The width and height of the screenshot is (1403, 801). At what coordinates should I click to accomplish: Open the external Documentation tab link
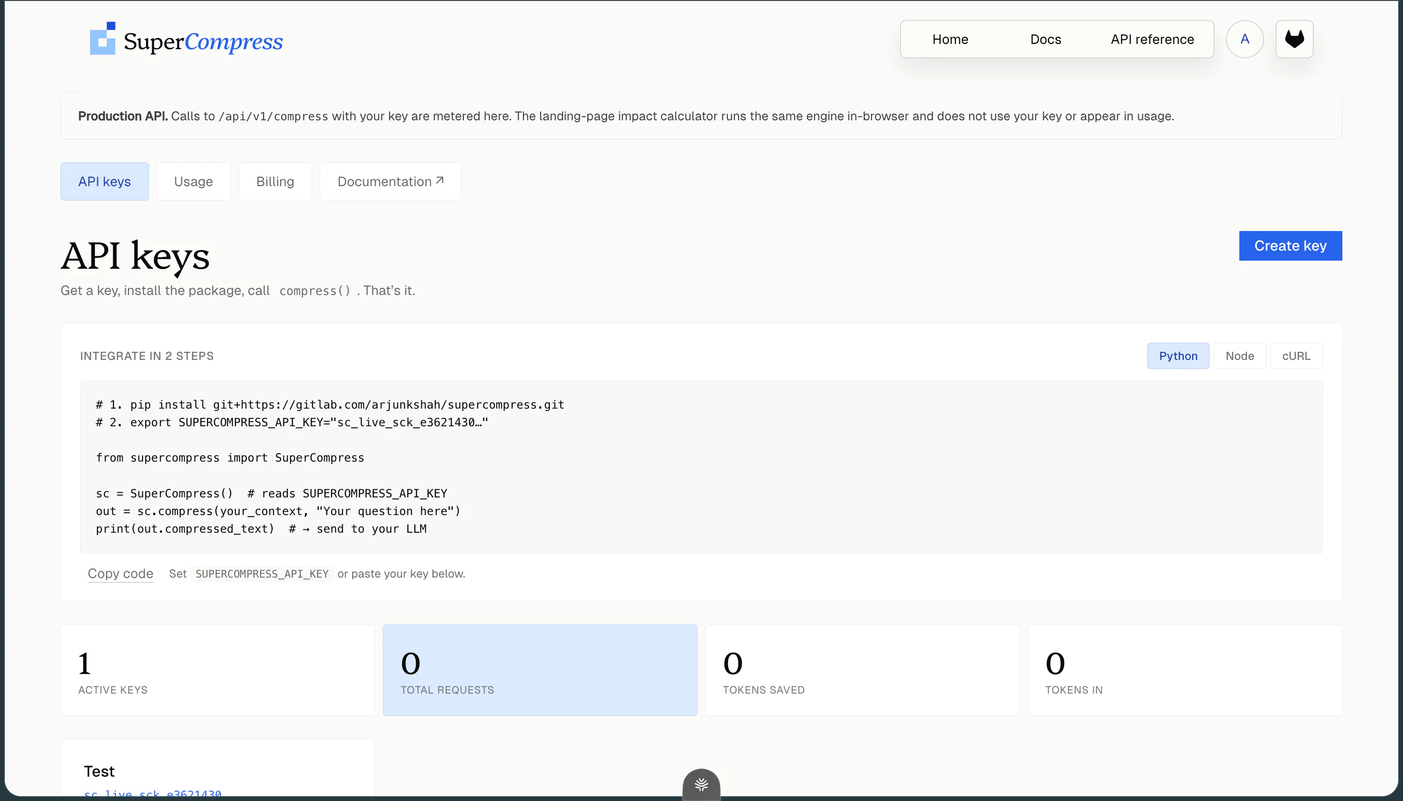point(390,181)
